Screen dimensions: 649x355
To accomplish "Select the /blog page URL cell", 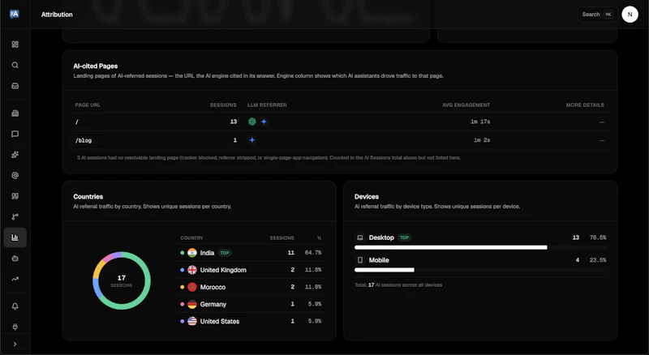I will pyautogui.click(x=84, y=140).
